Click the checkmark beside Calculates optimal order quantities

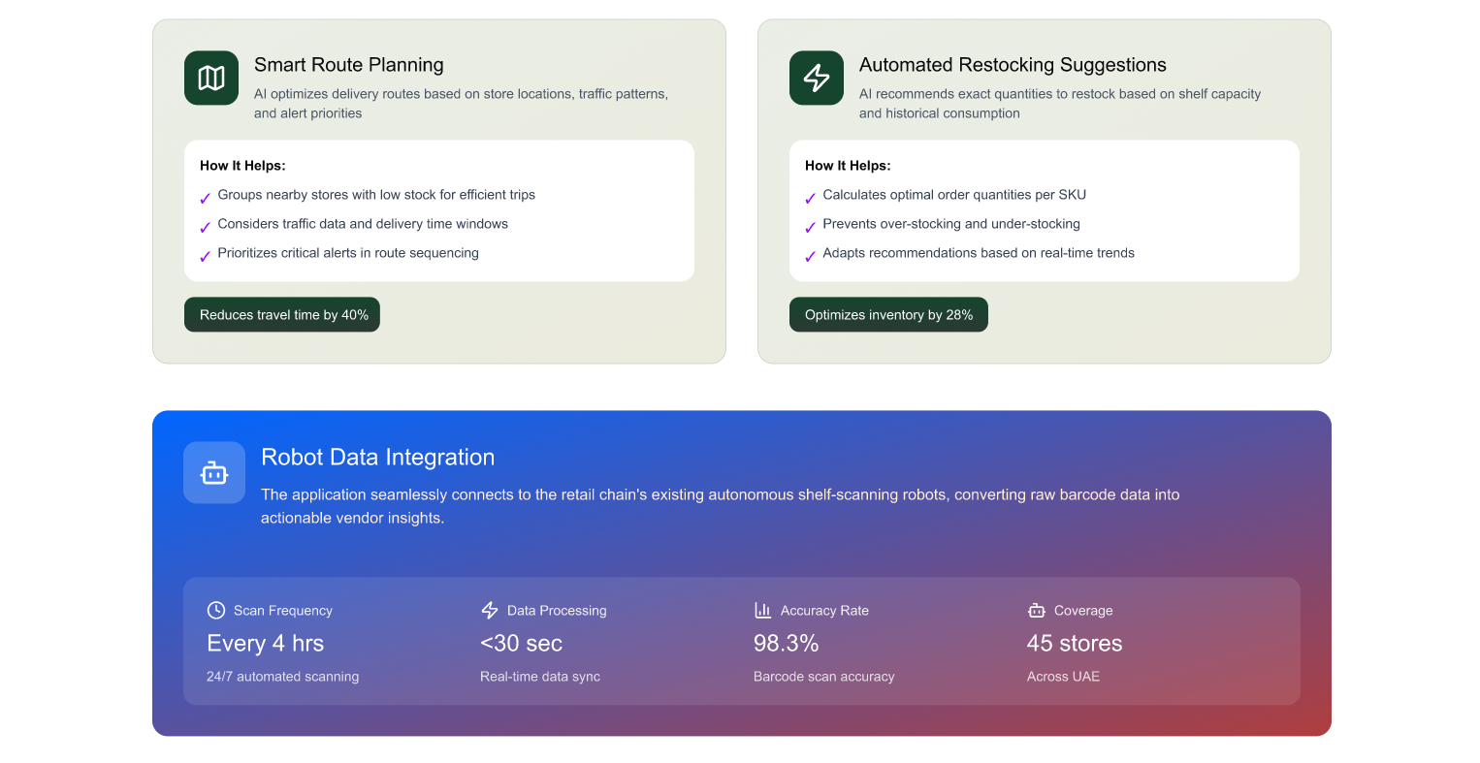810,199
